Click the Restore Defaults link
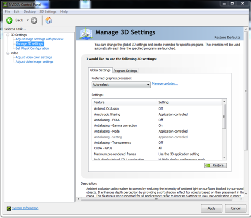 [227, 37]
